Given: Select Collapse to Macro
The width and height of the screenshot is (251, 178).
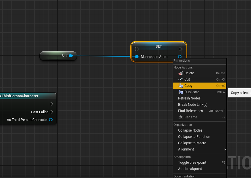Looking at the screenshot, I should 200,143.
